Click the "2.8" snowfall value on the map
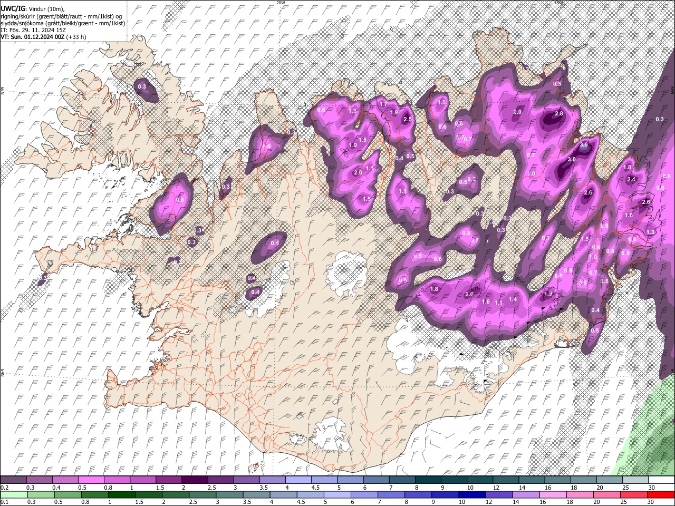Screen dimensions: 675x506 coord(559,114)
